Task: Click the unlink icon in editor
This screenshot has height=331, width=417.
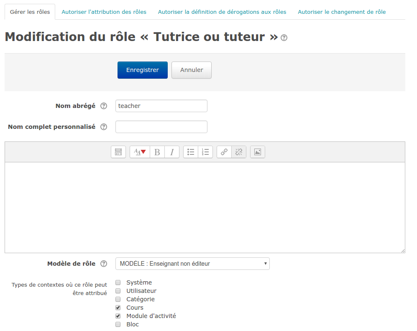Action: [239, 152]
